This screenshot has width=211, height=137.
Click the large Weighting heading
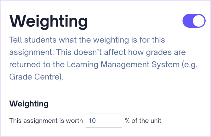[x=48, y=21]
